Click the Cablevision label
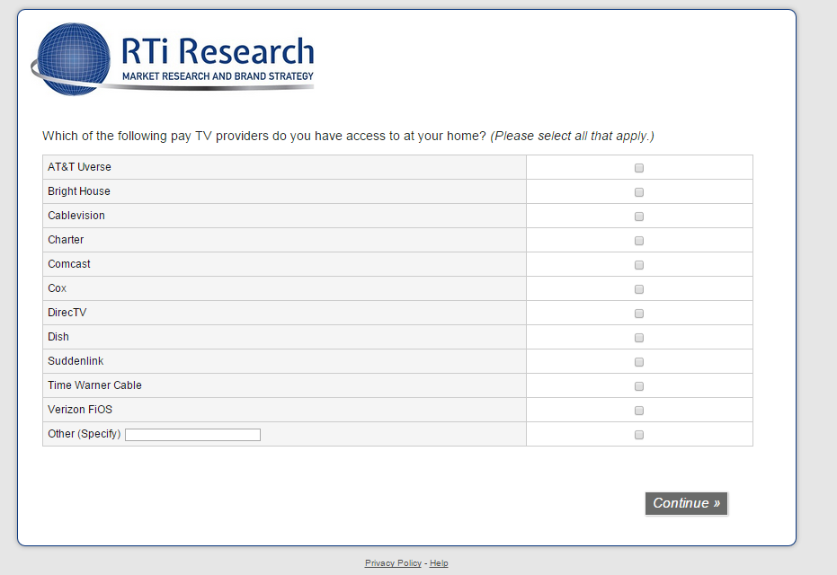This screenshot has height=575, width=837. coord(76,216)
